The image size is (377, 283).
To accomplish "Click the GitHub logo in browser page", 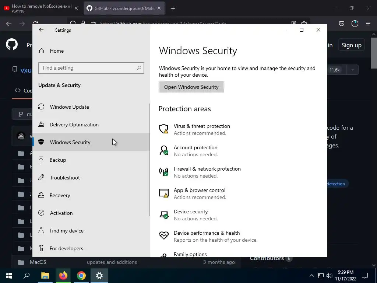I will click(x=12, y=44).
